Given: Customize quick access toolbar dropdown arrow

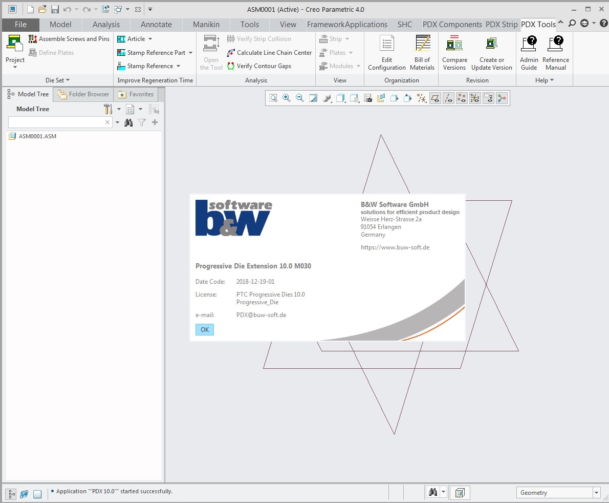Looking at the screenshot, I should click(150, 9).
